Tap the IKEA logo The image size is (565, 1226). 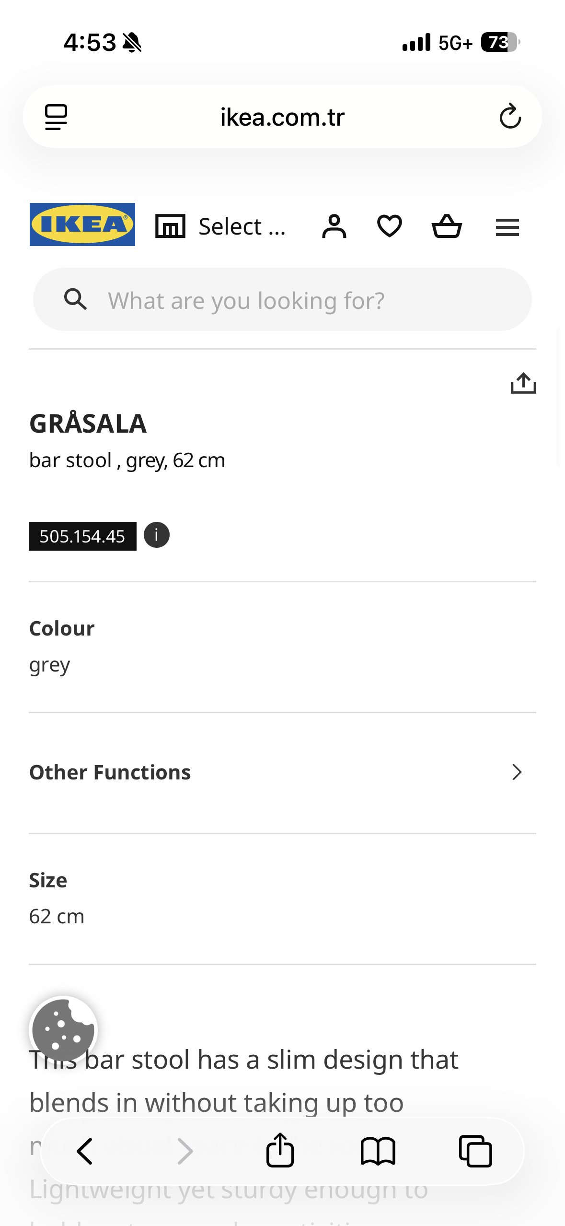[82, 224]
